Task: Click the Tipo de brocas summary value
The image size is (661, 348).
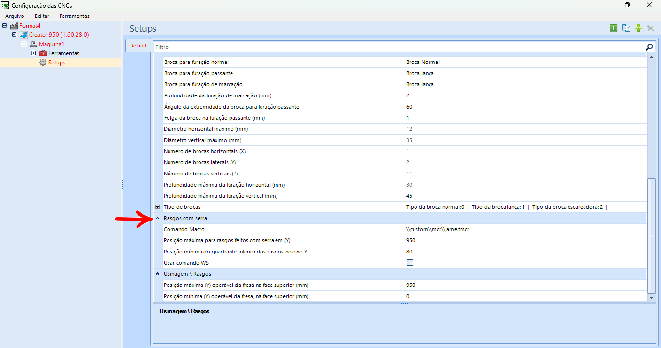Action: [507, 207]
